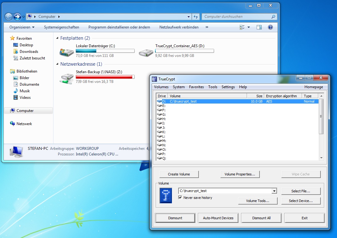337x238 pixels.
Task: Click the TrueCrypt drive list scrollbar thumb
Action: pos(321,116)
